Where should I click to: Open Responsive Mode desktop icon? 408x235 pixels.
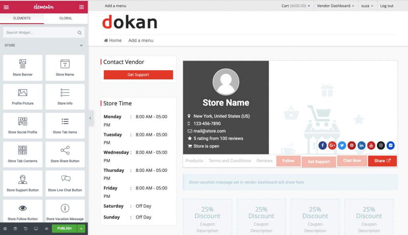pyautogui.click(x=36, y=229)
